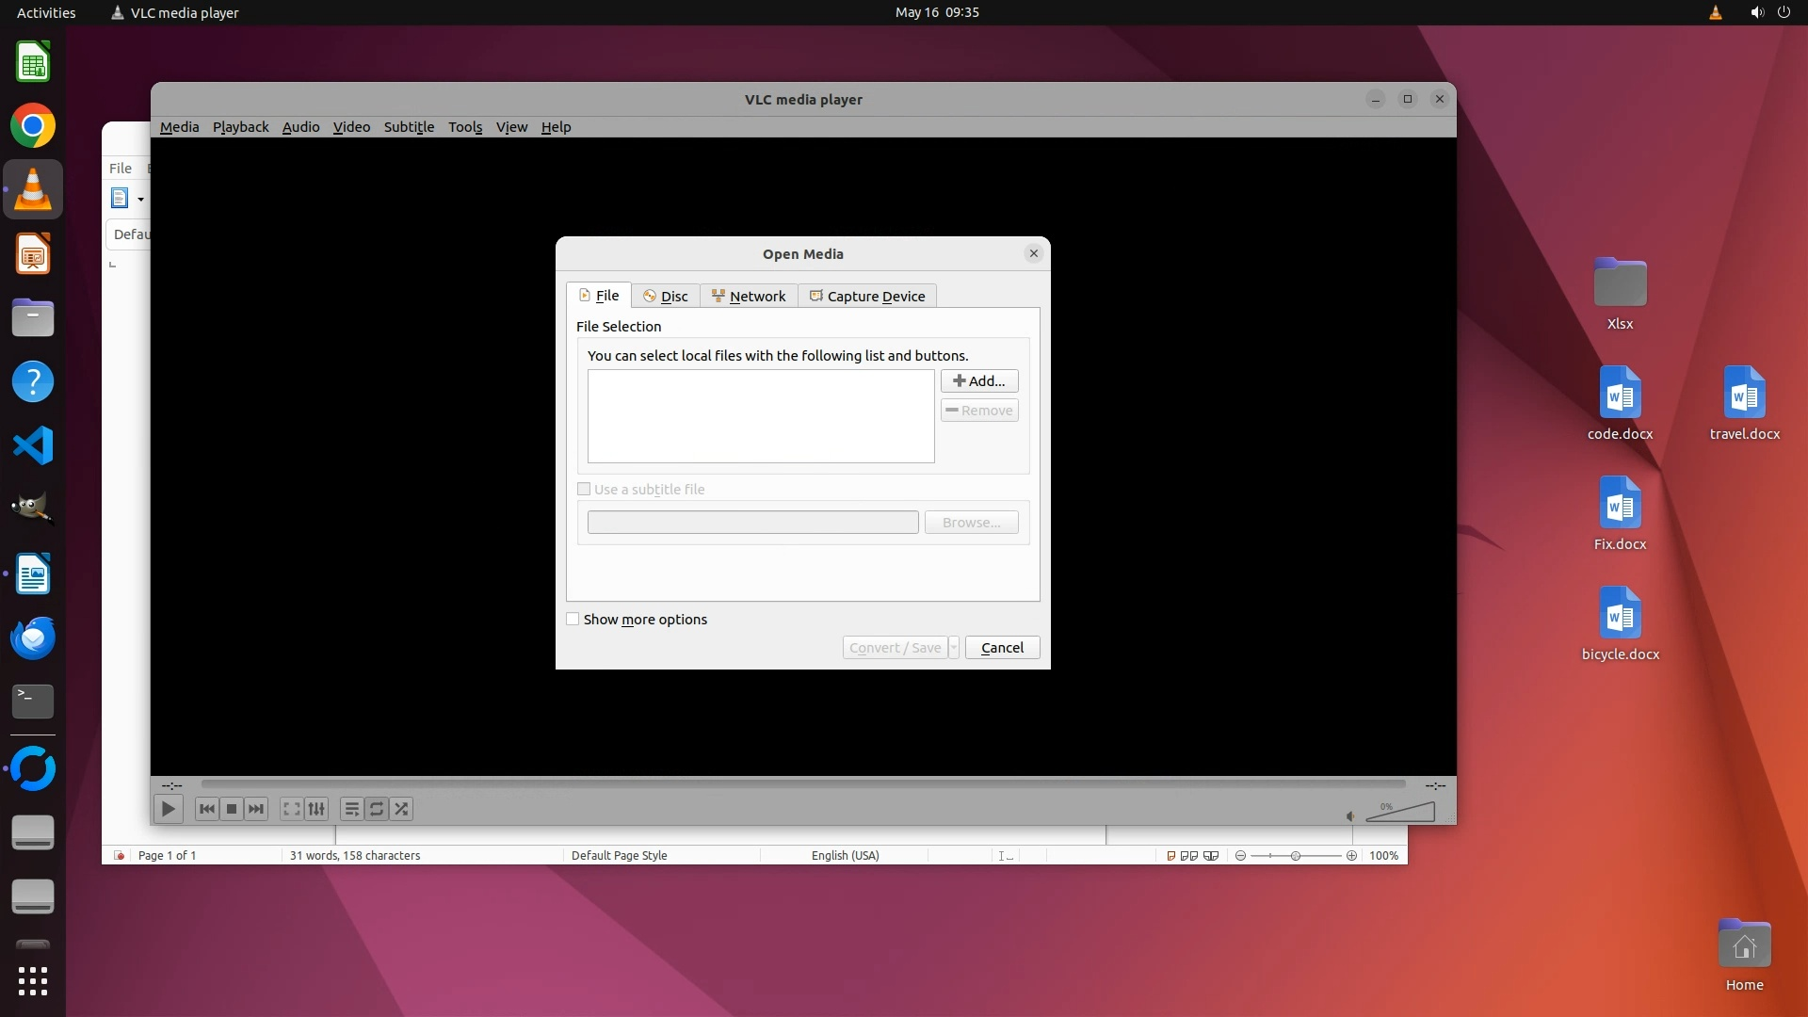The width and height of the screenshot is (1808, 1017).
Task: Open extended settings equalizer icon
Action: pos(316,809)
